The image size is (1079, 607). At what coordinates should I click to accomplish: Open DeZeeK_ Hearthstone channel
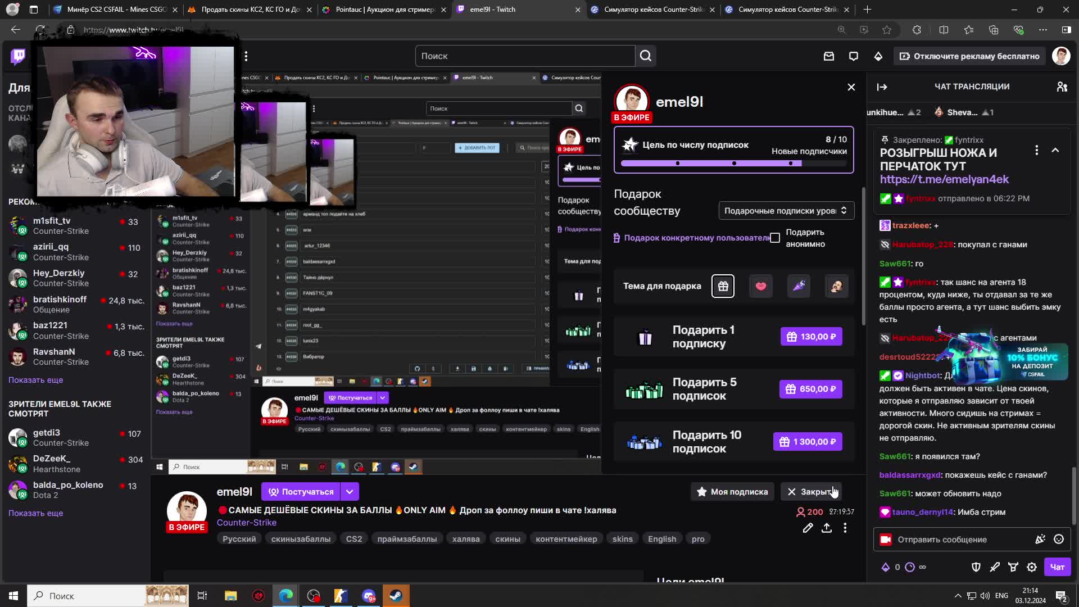tap(76, 464)
